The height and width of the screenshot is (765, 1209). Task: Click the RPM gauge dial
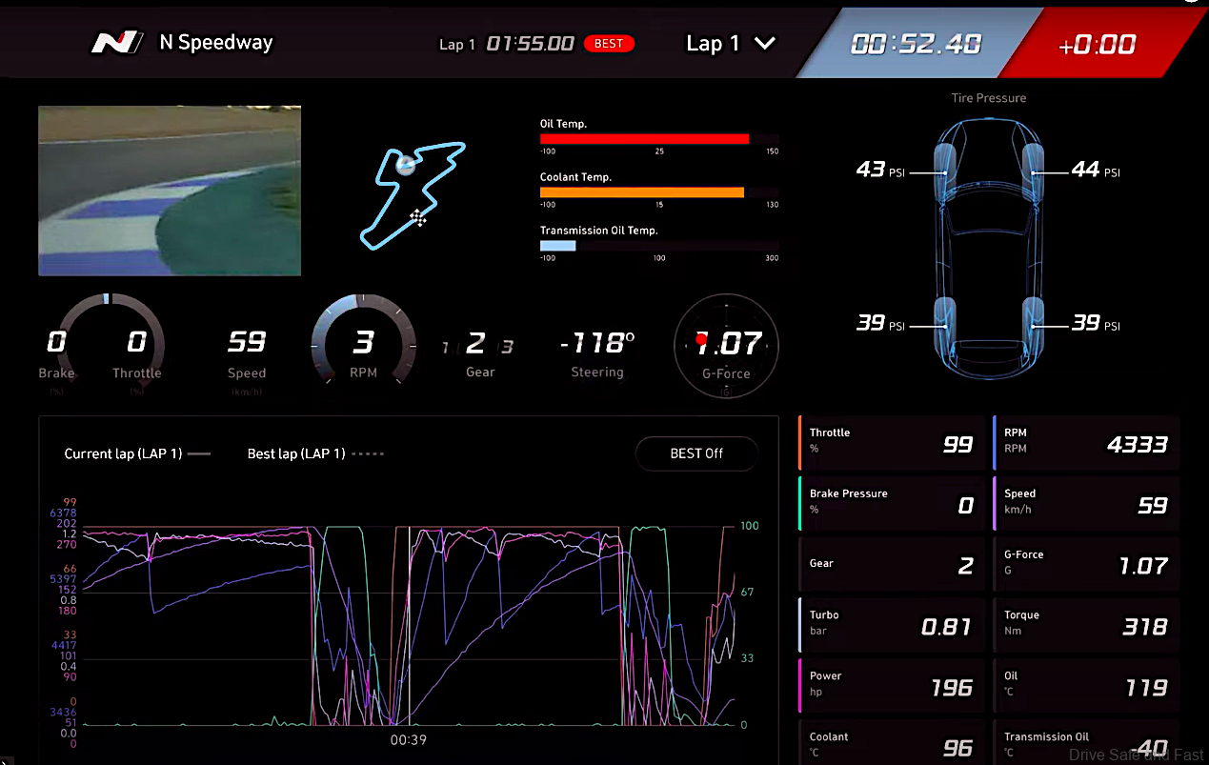pyautogui.click(x=363, y=343)
